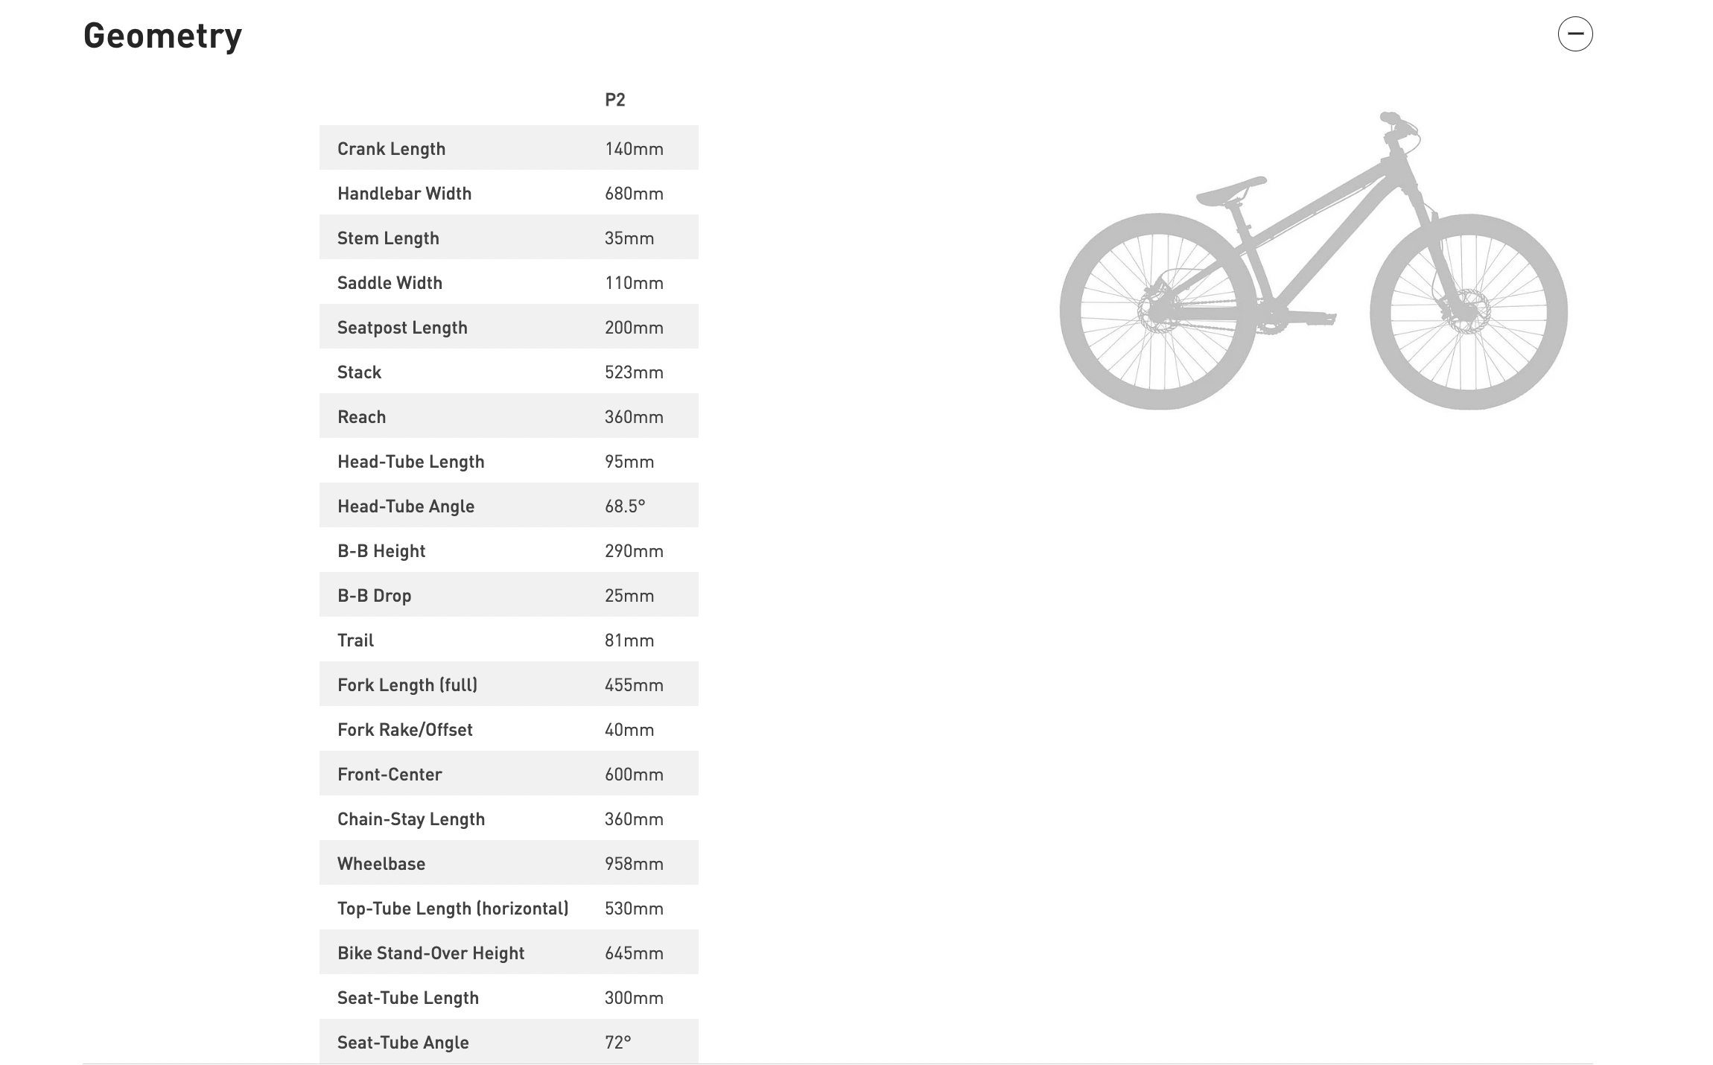Click the Stem Length row

coord(509,235)
